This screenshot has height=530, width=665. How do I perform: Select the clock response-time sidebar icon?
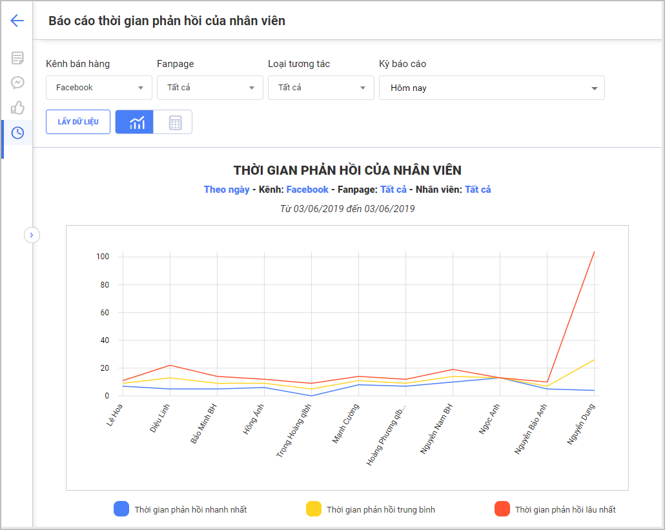click(17, 133)
